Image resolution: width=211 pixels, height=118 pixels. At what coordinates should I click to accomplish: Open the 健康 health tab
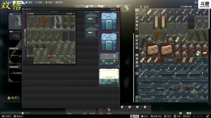pos(29,2)
